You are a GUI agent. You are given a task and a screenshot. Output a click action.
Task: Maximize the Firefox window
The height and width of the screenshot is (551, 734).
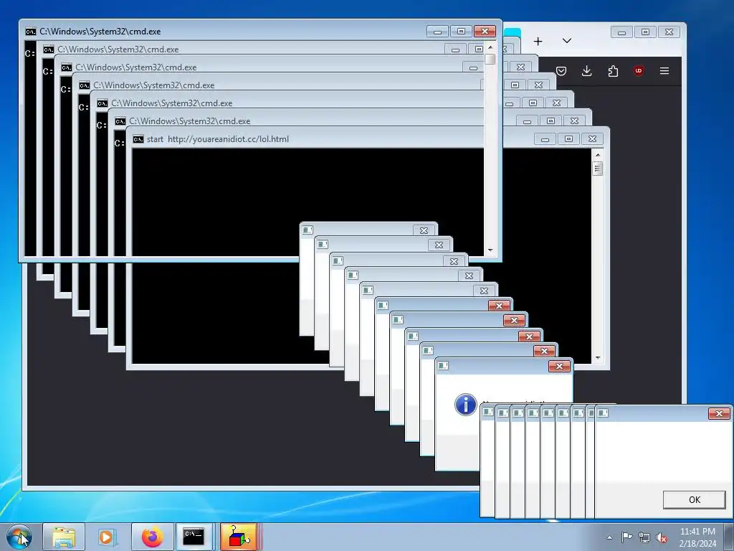click(x=646, y=32)
